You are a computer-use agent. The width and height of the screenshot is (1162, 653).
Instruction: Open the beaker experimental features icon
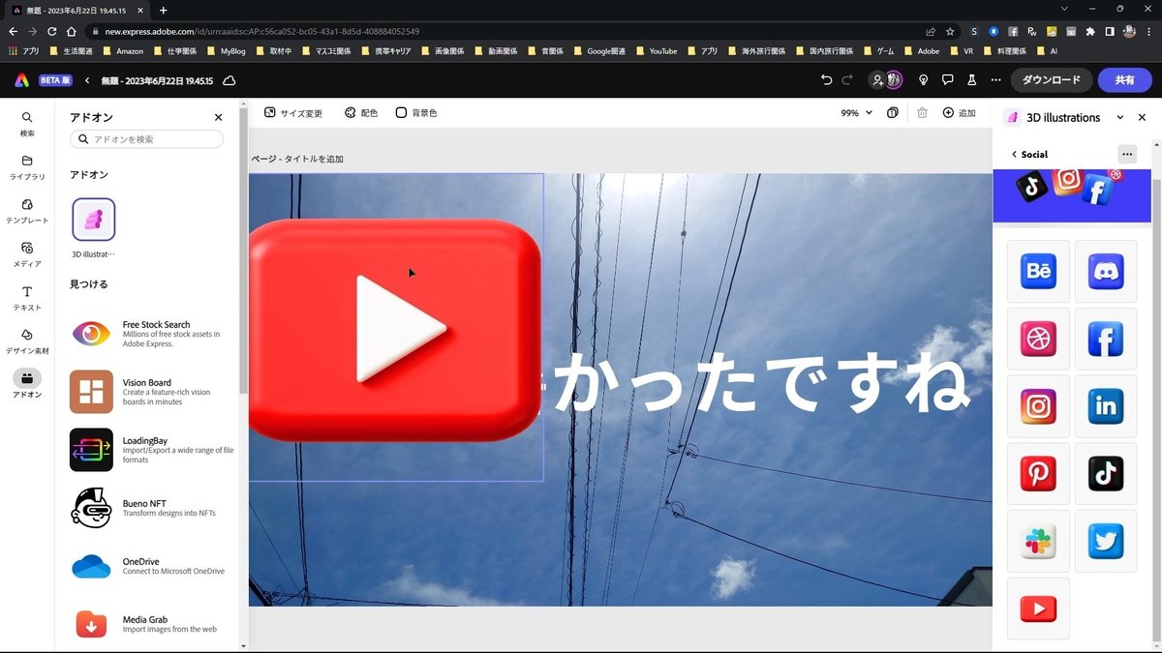[973, 80]
